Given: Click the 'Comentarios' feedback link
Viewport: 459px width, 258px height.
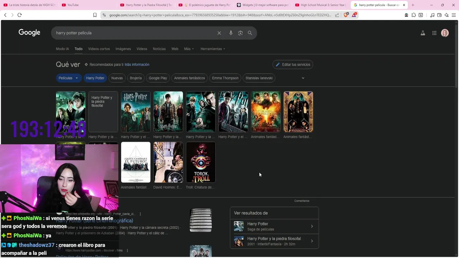Looking at the screenshot, I should point(302,201).
